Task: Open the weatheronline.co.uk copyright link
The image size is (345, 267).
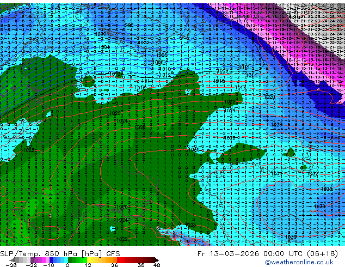Action: (299, 262)
